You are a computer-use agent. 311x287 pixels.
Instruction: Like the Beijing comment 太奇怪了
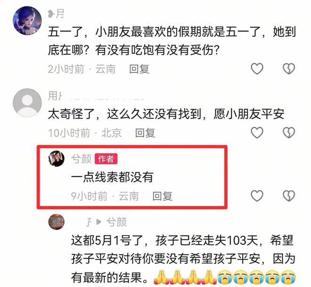point(257,132)
